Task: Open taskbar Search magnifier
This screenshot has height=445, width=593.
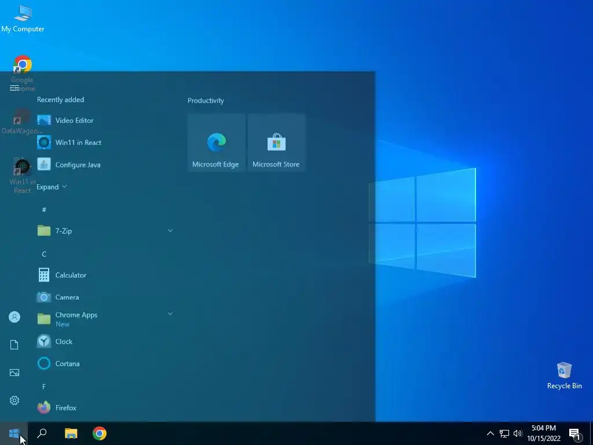Action: [x=42, y=433]
